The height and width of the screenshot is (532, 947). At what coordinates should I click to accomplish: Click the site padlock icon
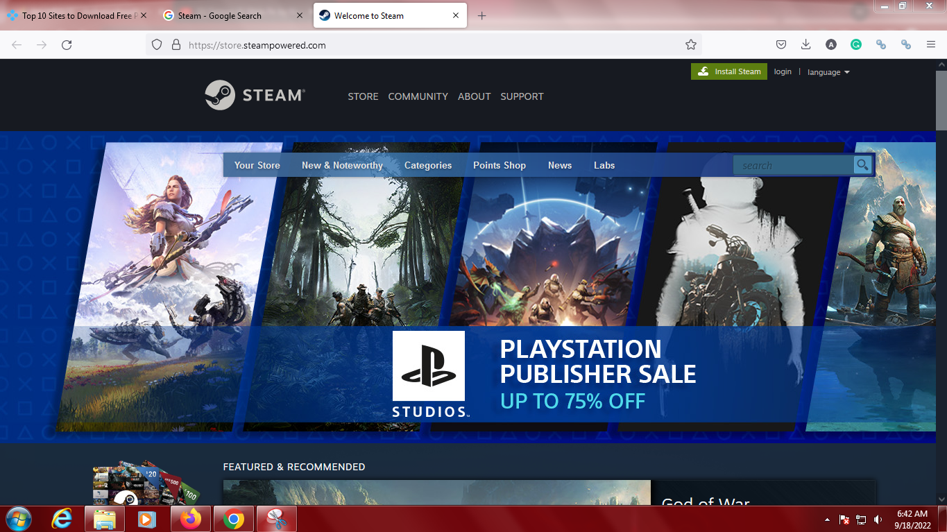(x=176, y=44)
